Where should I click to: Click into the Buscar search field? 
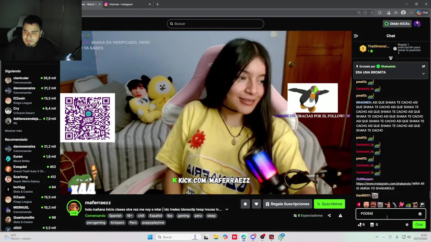215,24
